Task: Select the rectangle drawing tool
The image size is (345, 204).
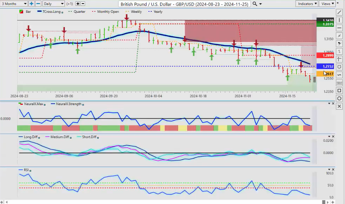Action: [x=339, y=91]
